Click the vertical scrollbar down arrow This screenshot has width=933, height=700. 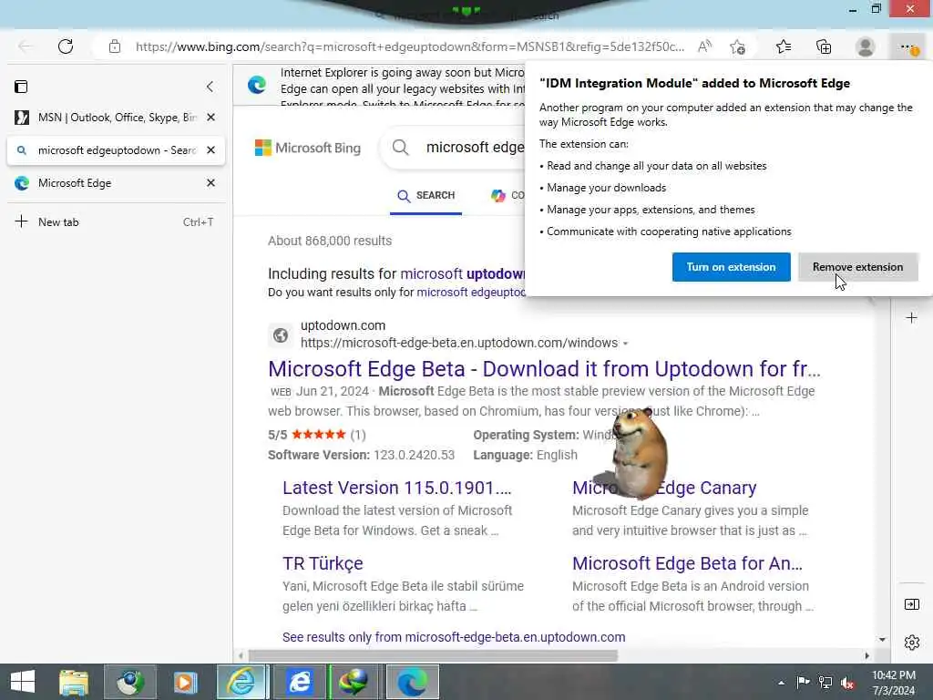click(x=882, y=639)
